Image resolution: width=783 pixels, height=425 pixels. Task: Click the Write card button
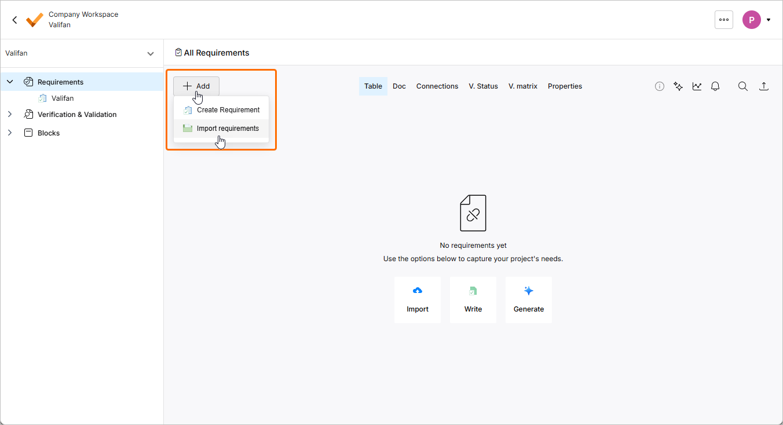[473, 300]
